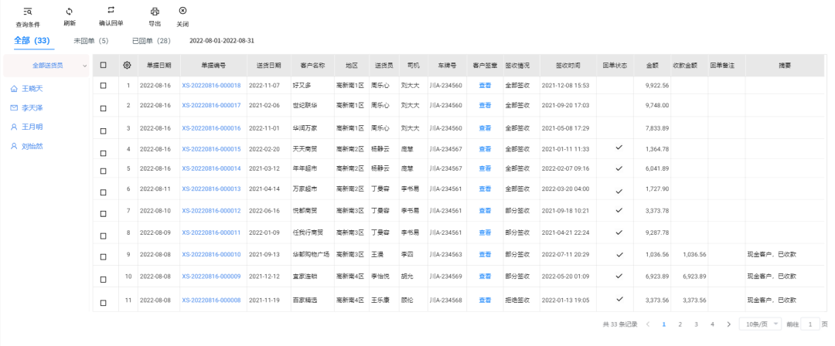Click the 刷新 refresh icon

(70, 11)
